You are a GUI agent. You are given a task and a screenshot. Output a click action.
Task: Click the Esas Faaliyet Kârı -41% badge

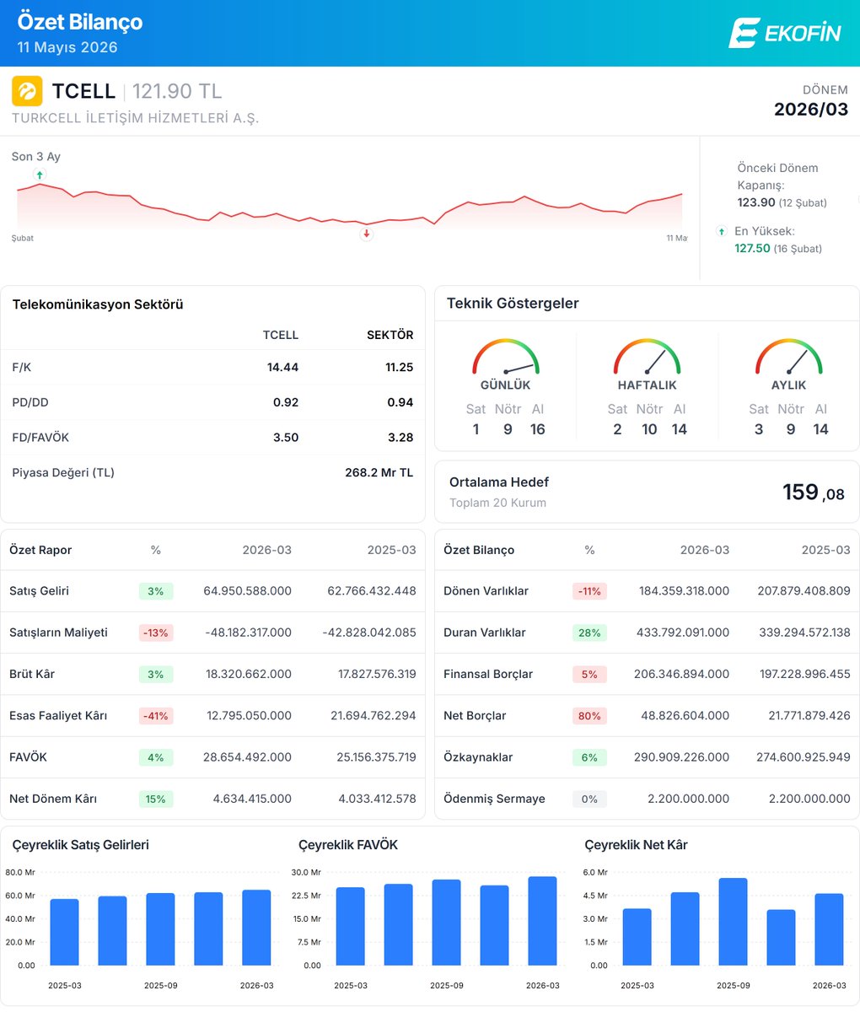pos(156,716)
